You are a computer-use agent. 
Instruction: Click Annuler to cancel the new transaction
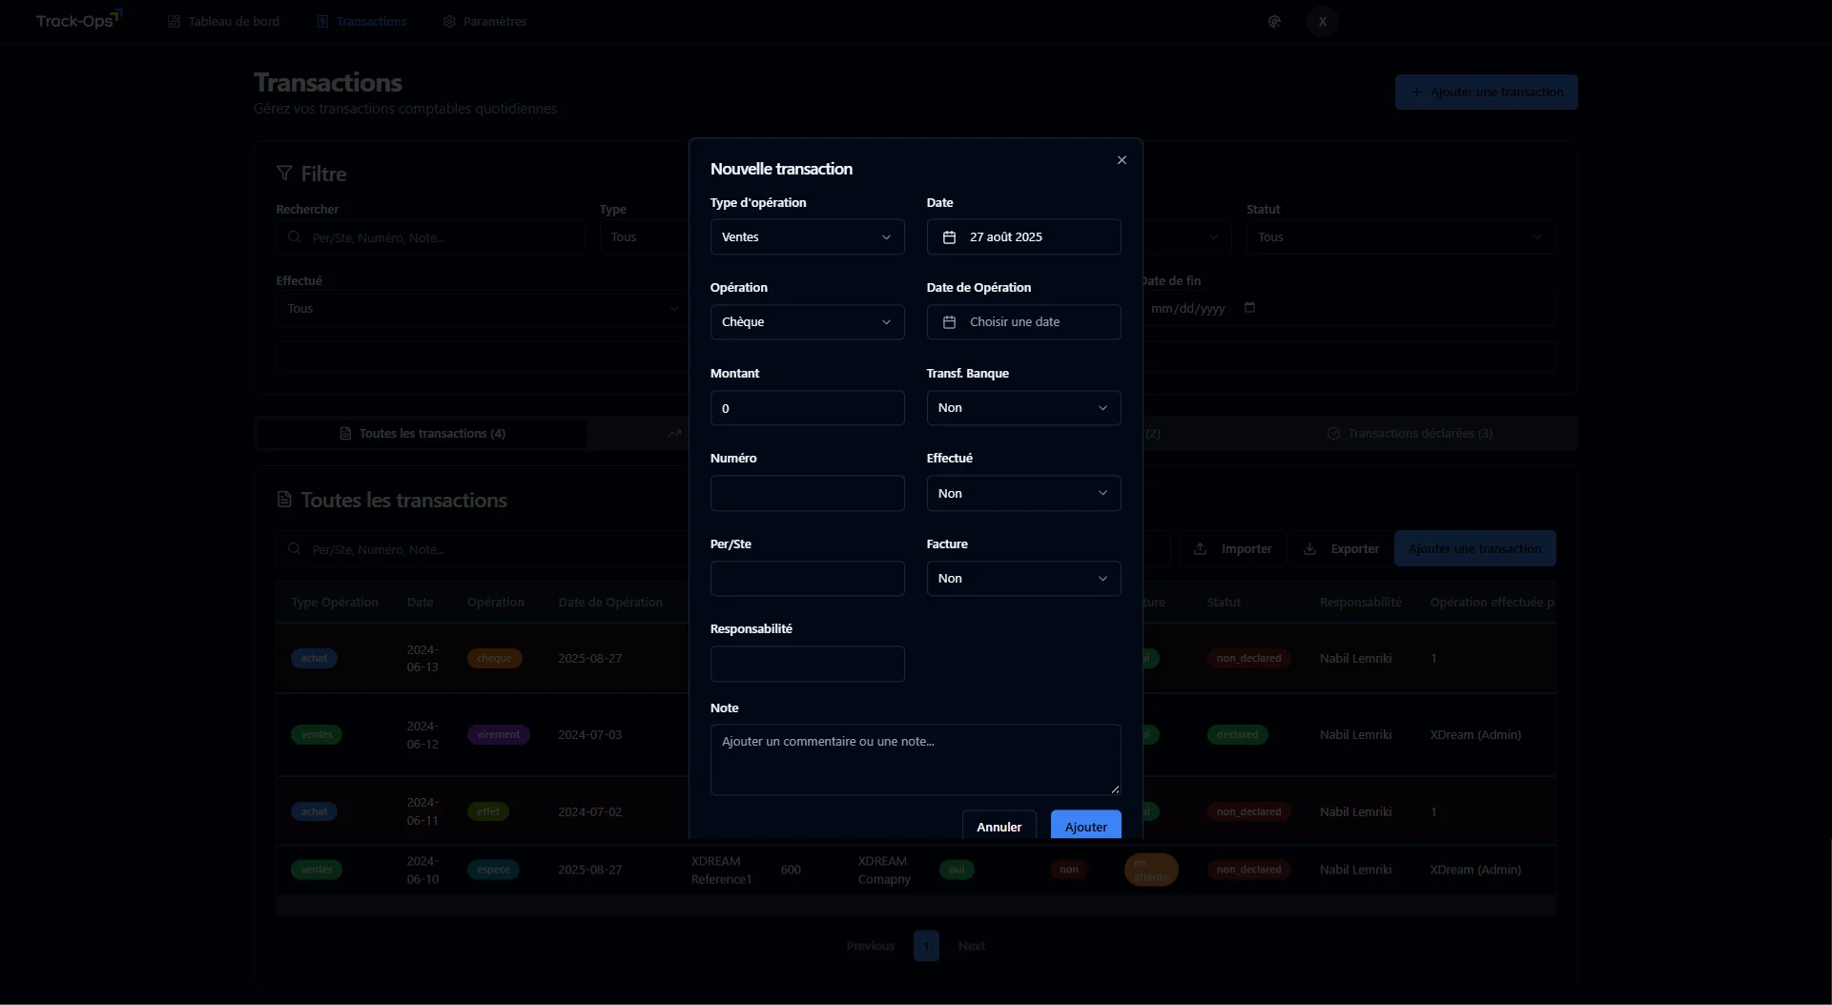tap(998, 826)
